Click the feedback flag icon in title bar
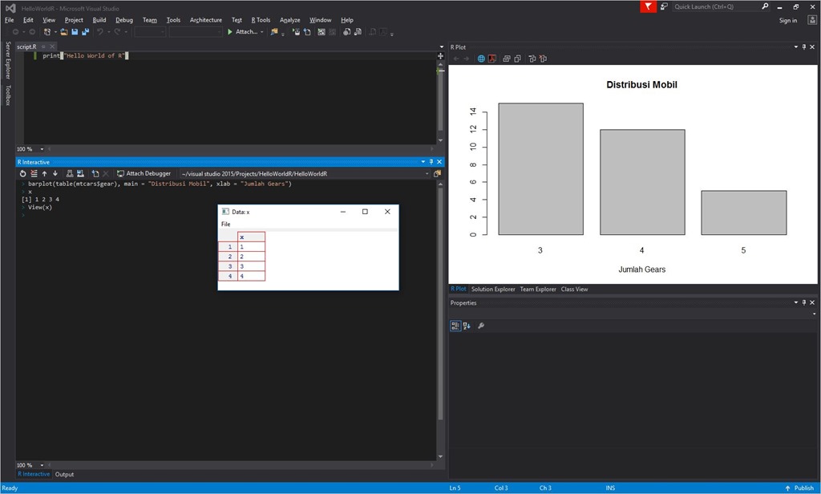The height and width of the screenshot is (494, 821). [648, 6]
